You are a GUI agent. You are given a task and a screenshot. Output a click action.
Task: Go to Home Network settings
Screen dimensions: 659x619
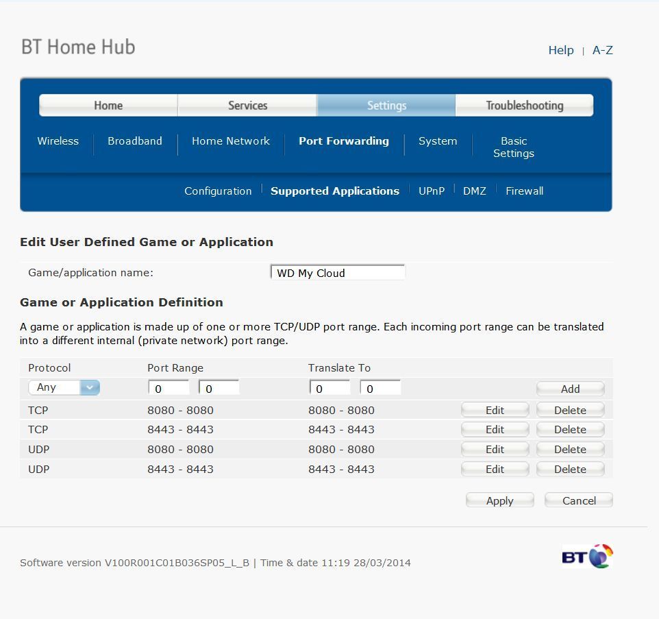pyautogui.click(x=231, y=141)
